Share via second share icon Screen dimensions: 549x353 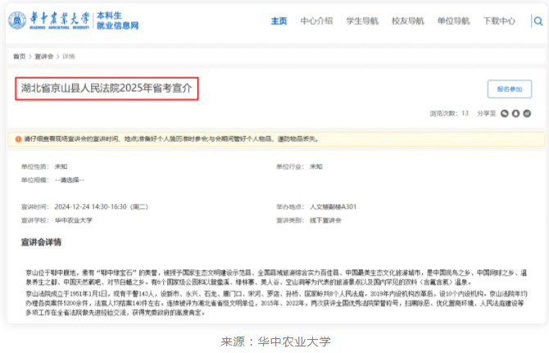click(515, 113)
